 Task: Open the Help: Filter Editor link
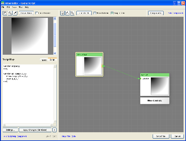pos(69,136)
